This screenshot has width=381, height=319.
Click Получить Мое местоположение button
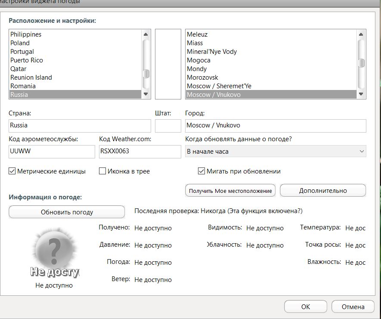230,191
